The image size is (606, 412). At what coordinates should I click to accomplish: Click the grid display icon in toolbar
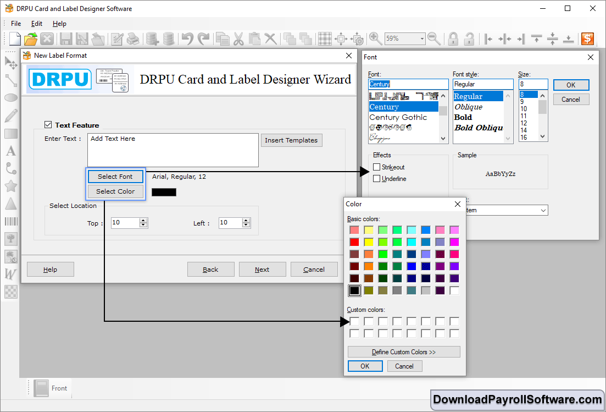325,39
